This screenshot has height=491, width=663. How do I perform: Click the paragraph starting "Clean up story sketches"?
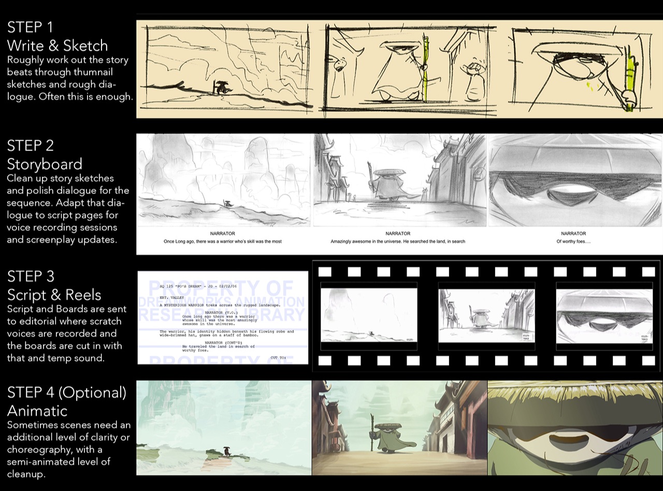(x=68, y=209)
